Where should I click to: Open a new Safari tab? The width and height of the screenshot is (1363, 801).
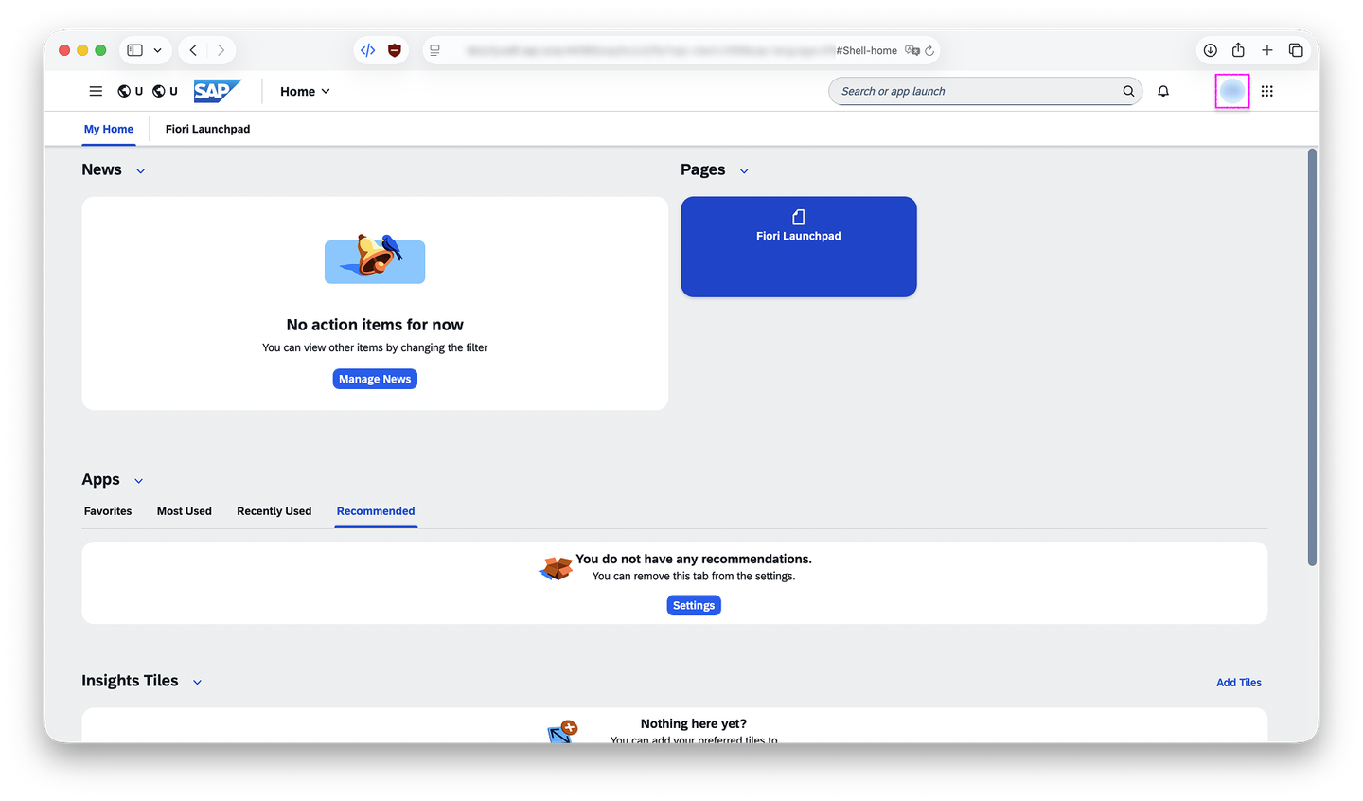(x=1267, y=50)
